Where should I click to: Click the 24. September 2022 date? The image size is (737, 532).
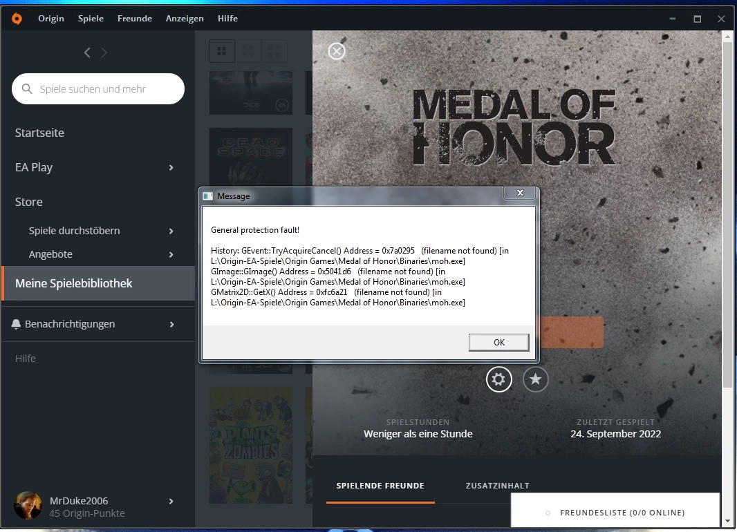point(616,434)
